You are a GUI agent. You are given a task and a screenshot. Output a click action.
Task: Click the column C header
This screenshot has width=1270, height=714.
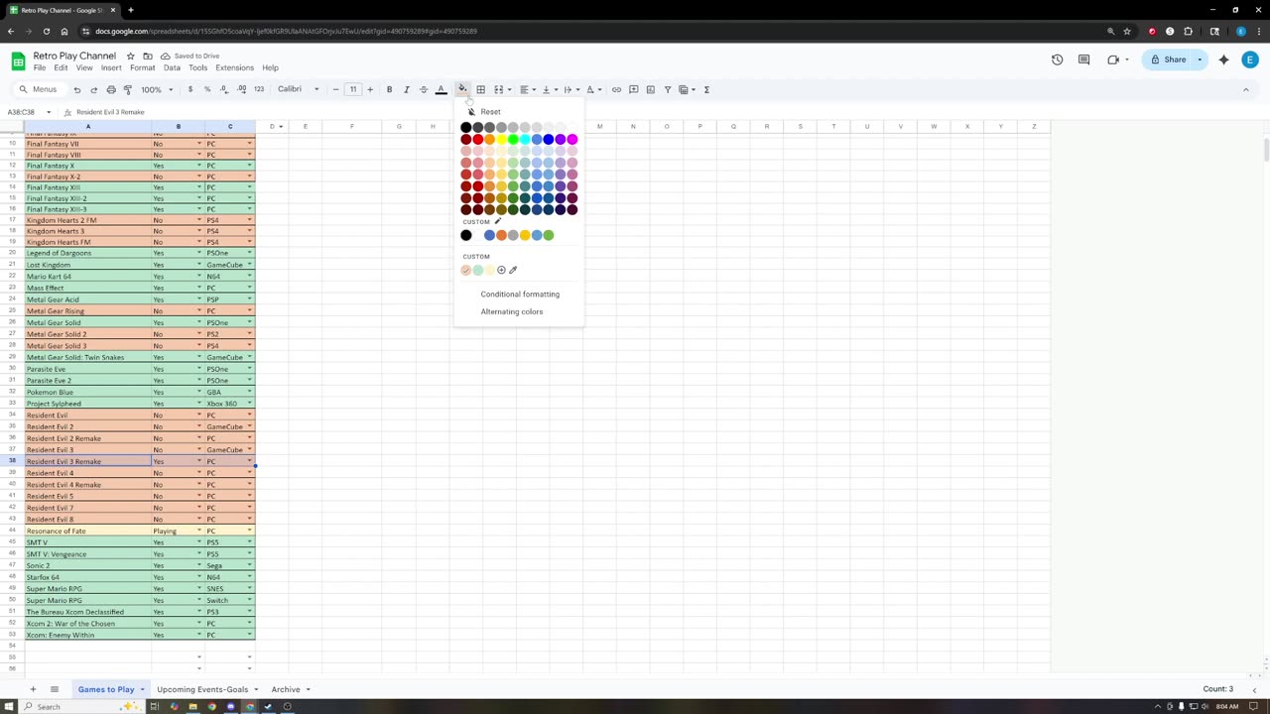230,127
